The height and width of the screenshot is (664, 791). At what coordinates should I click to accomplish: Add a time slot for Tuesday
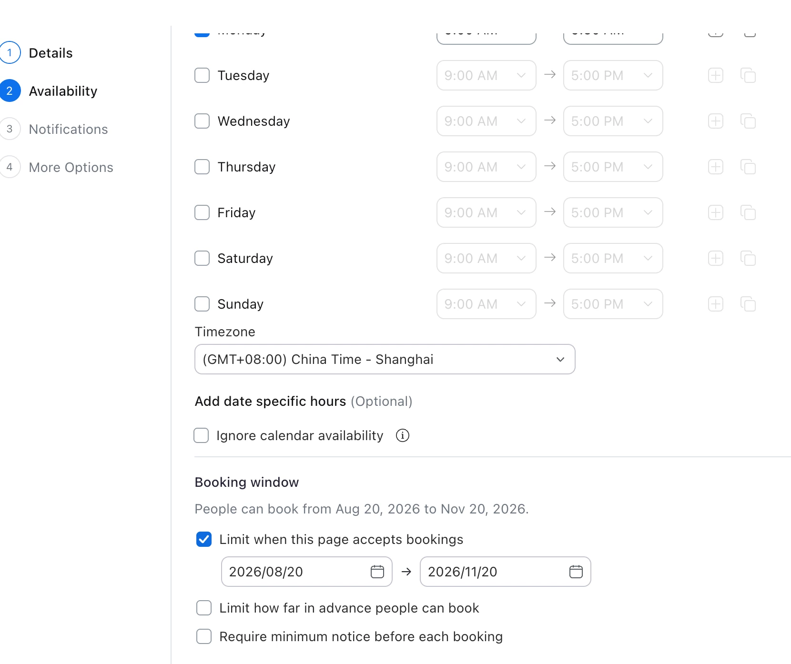(x=716, y=75)
